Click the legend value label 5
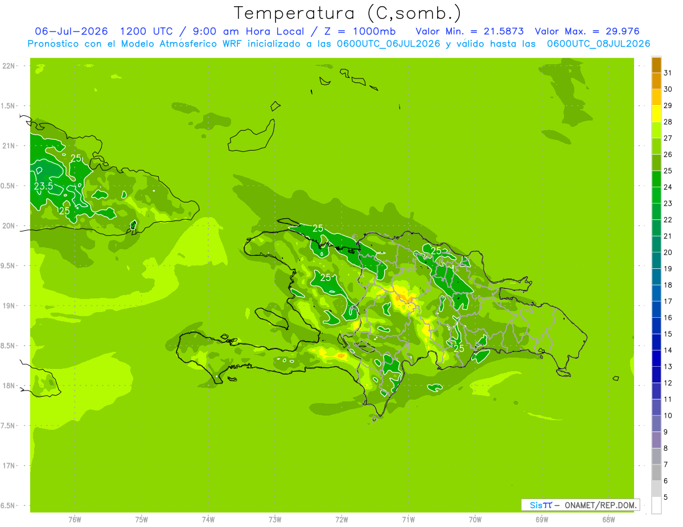 pos(666,497)
